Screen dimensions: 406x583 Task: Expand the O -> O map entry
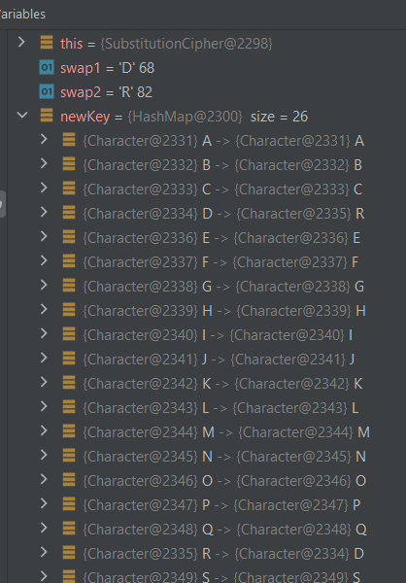click(x=44, y=479)
